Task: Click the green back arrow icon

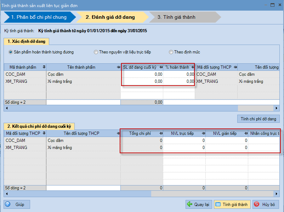Action: [189, 204]
